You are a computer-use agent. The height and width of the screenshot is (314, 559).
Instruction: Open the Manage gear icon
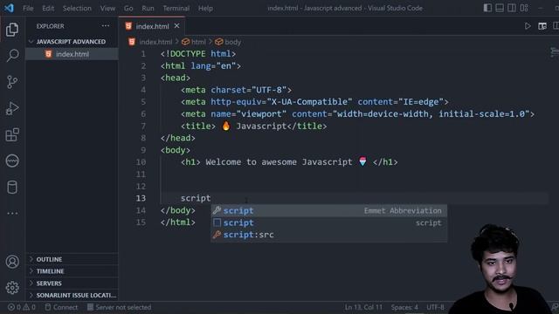(x=12, y=288)
